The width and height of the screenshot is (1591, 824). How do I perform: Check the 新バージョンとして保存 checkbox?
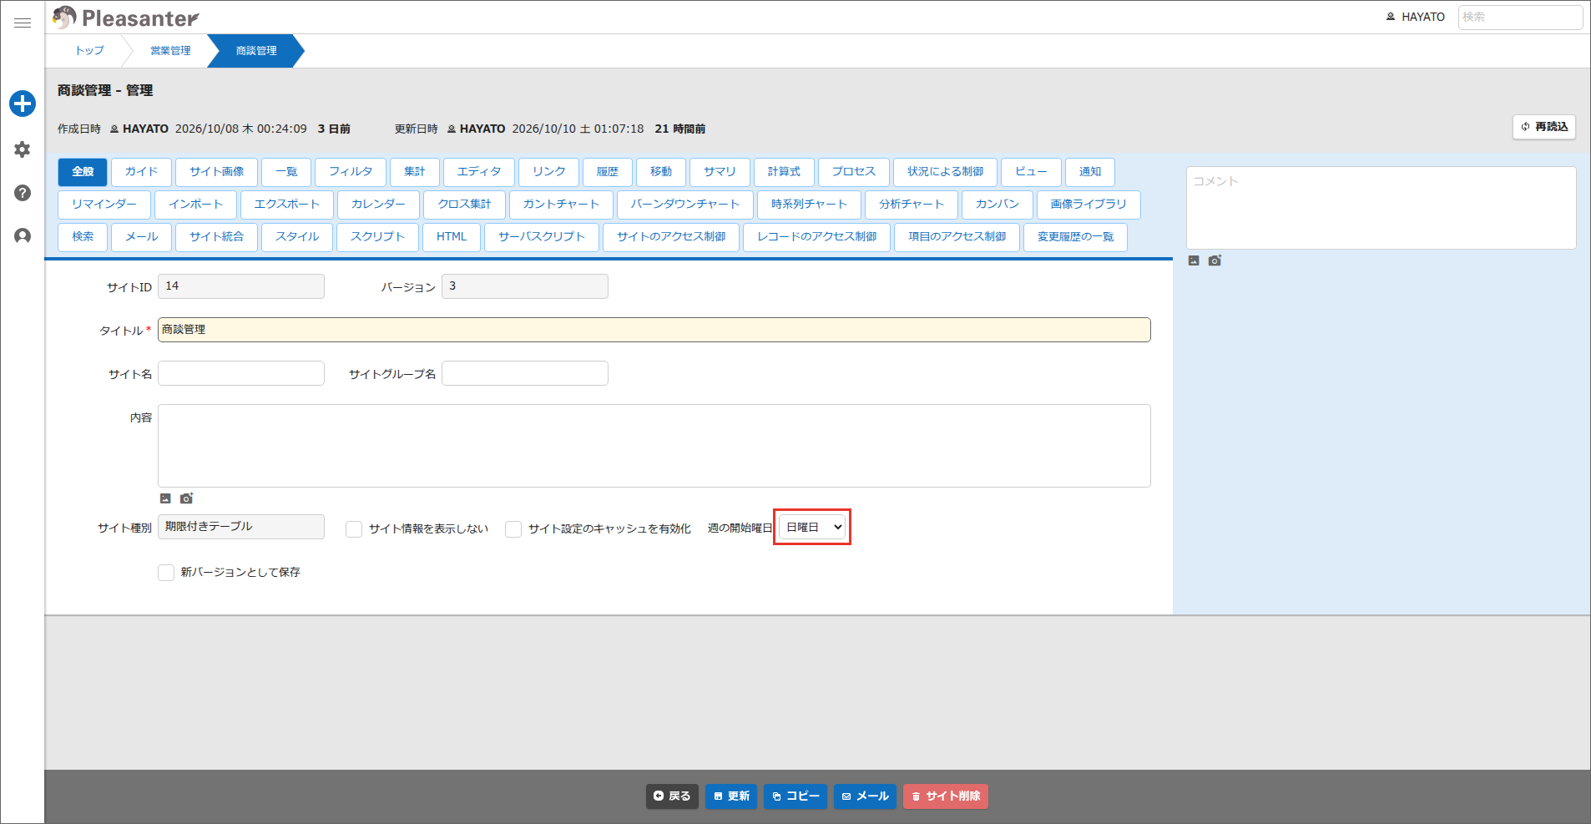166,573
